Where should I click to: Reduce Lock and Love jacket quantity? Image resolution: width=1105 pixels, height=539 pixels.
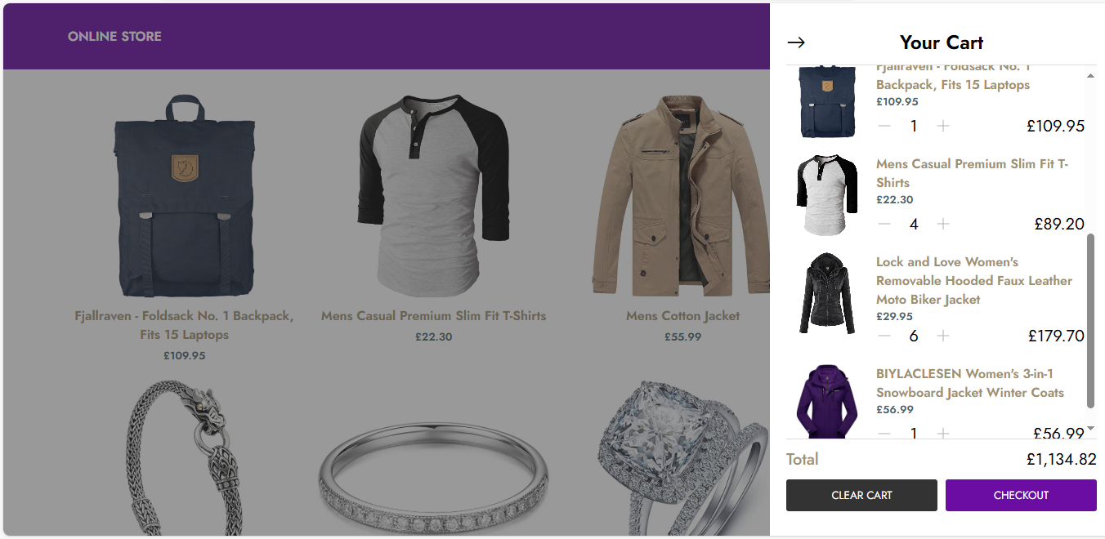884,336
